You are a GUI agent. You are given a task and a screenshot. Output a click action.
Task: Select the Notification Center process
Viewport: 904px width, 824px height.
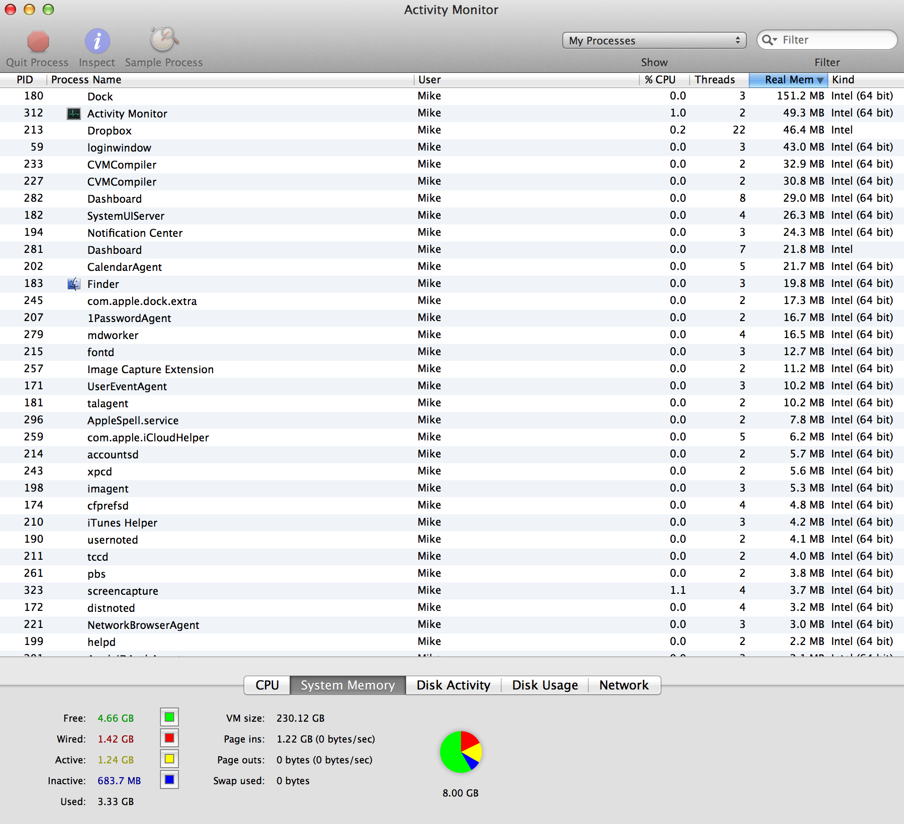(452, 233)
